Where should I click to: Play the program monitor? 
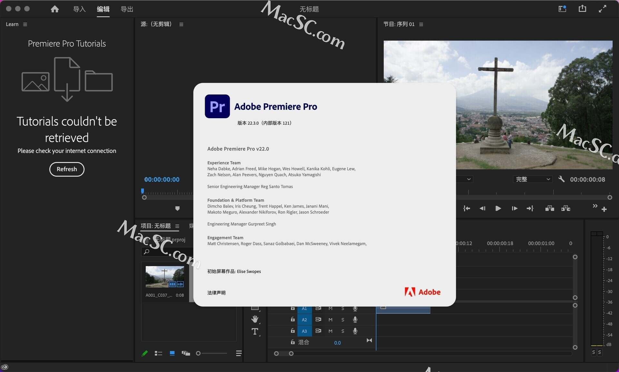[498, 208]
